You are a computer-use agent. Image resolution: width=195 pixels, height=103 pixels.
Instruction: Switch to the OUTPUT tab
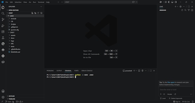click(59, 71)
